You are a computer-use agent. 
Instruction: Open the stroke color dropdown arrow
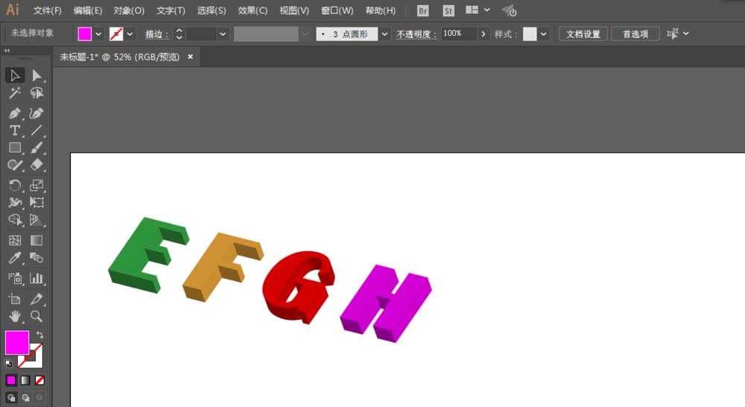(x=130, y=34)
